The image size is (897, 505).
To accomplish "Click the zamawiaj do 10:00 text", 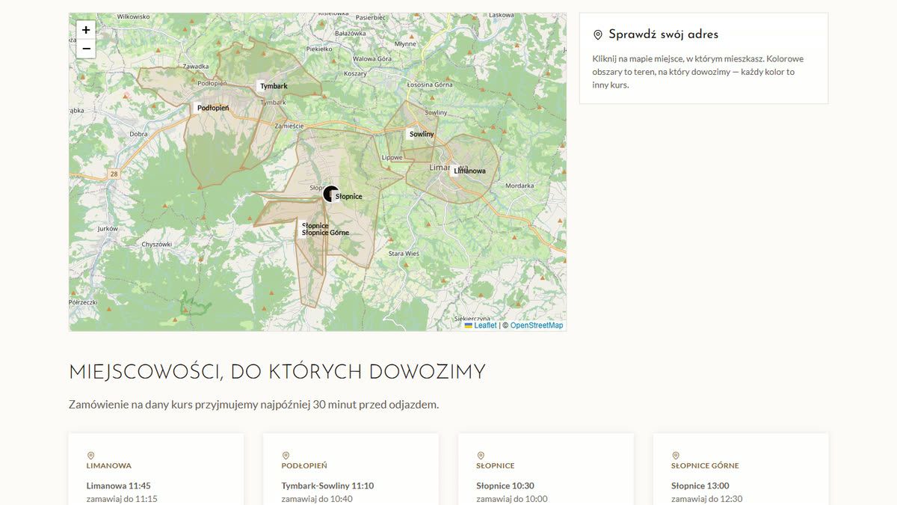I will pyautogui.click(x=512, y=499).
